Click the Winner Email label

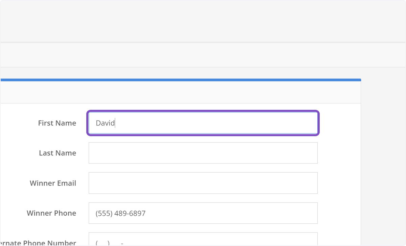point(53,183)
